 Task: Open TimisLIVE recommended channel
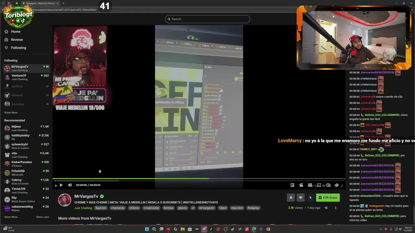coord(27,191)
